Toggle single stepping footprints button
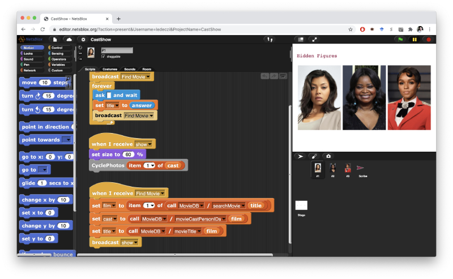453x279 pixels. (270, 40)
